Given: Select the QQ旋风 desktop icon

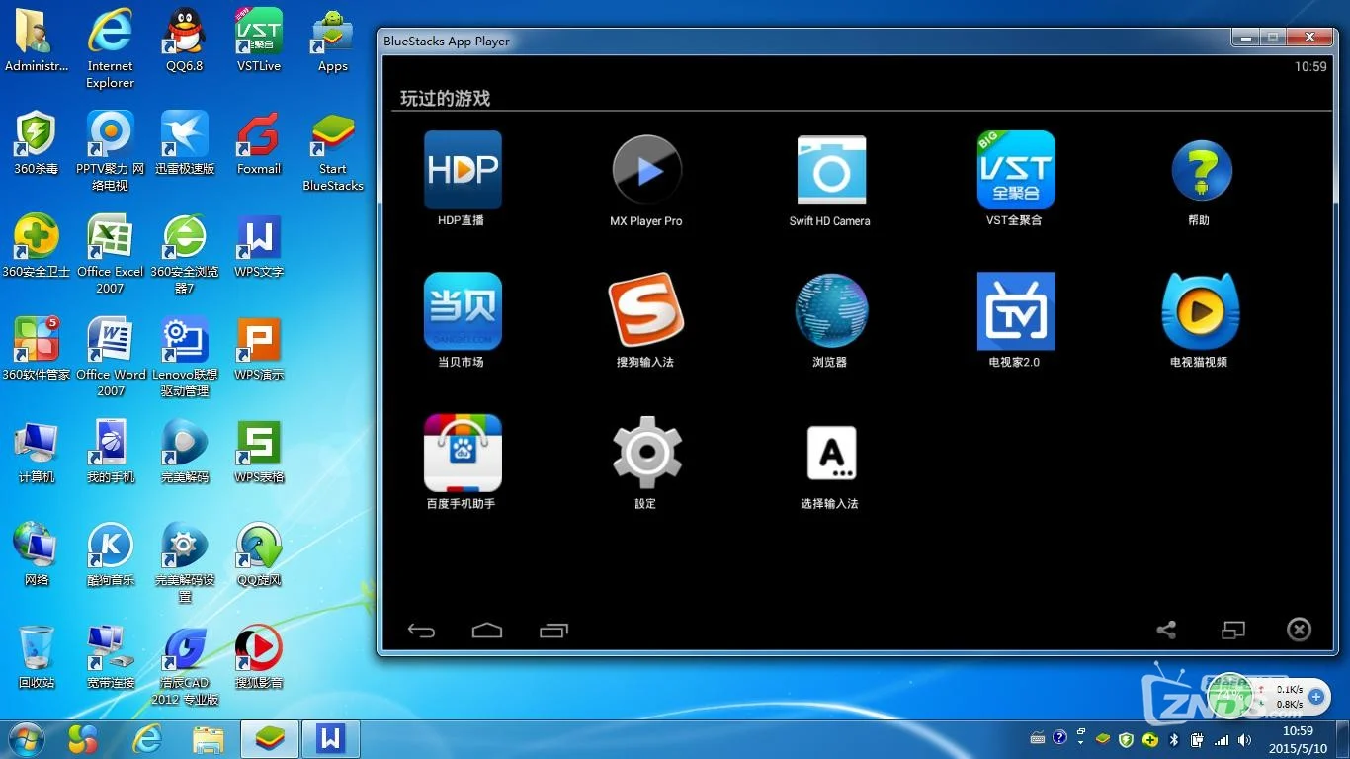Looking at the screenshot, I should coord(259,553).
